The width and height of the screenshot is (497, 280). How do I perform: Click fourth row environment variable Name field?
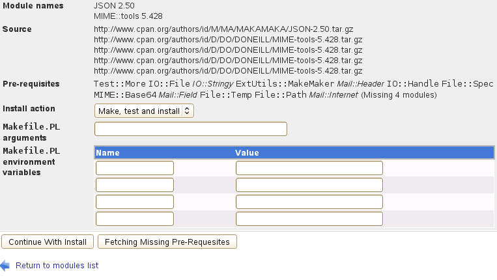tap(135, 219)
